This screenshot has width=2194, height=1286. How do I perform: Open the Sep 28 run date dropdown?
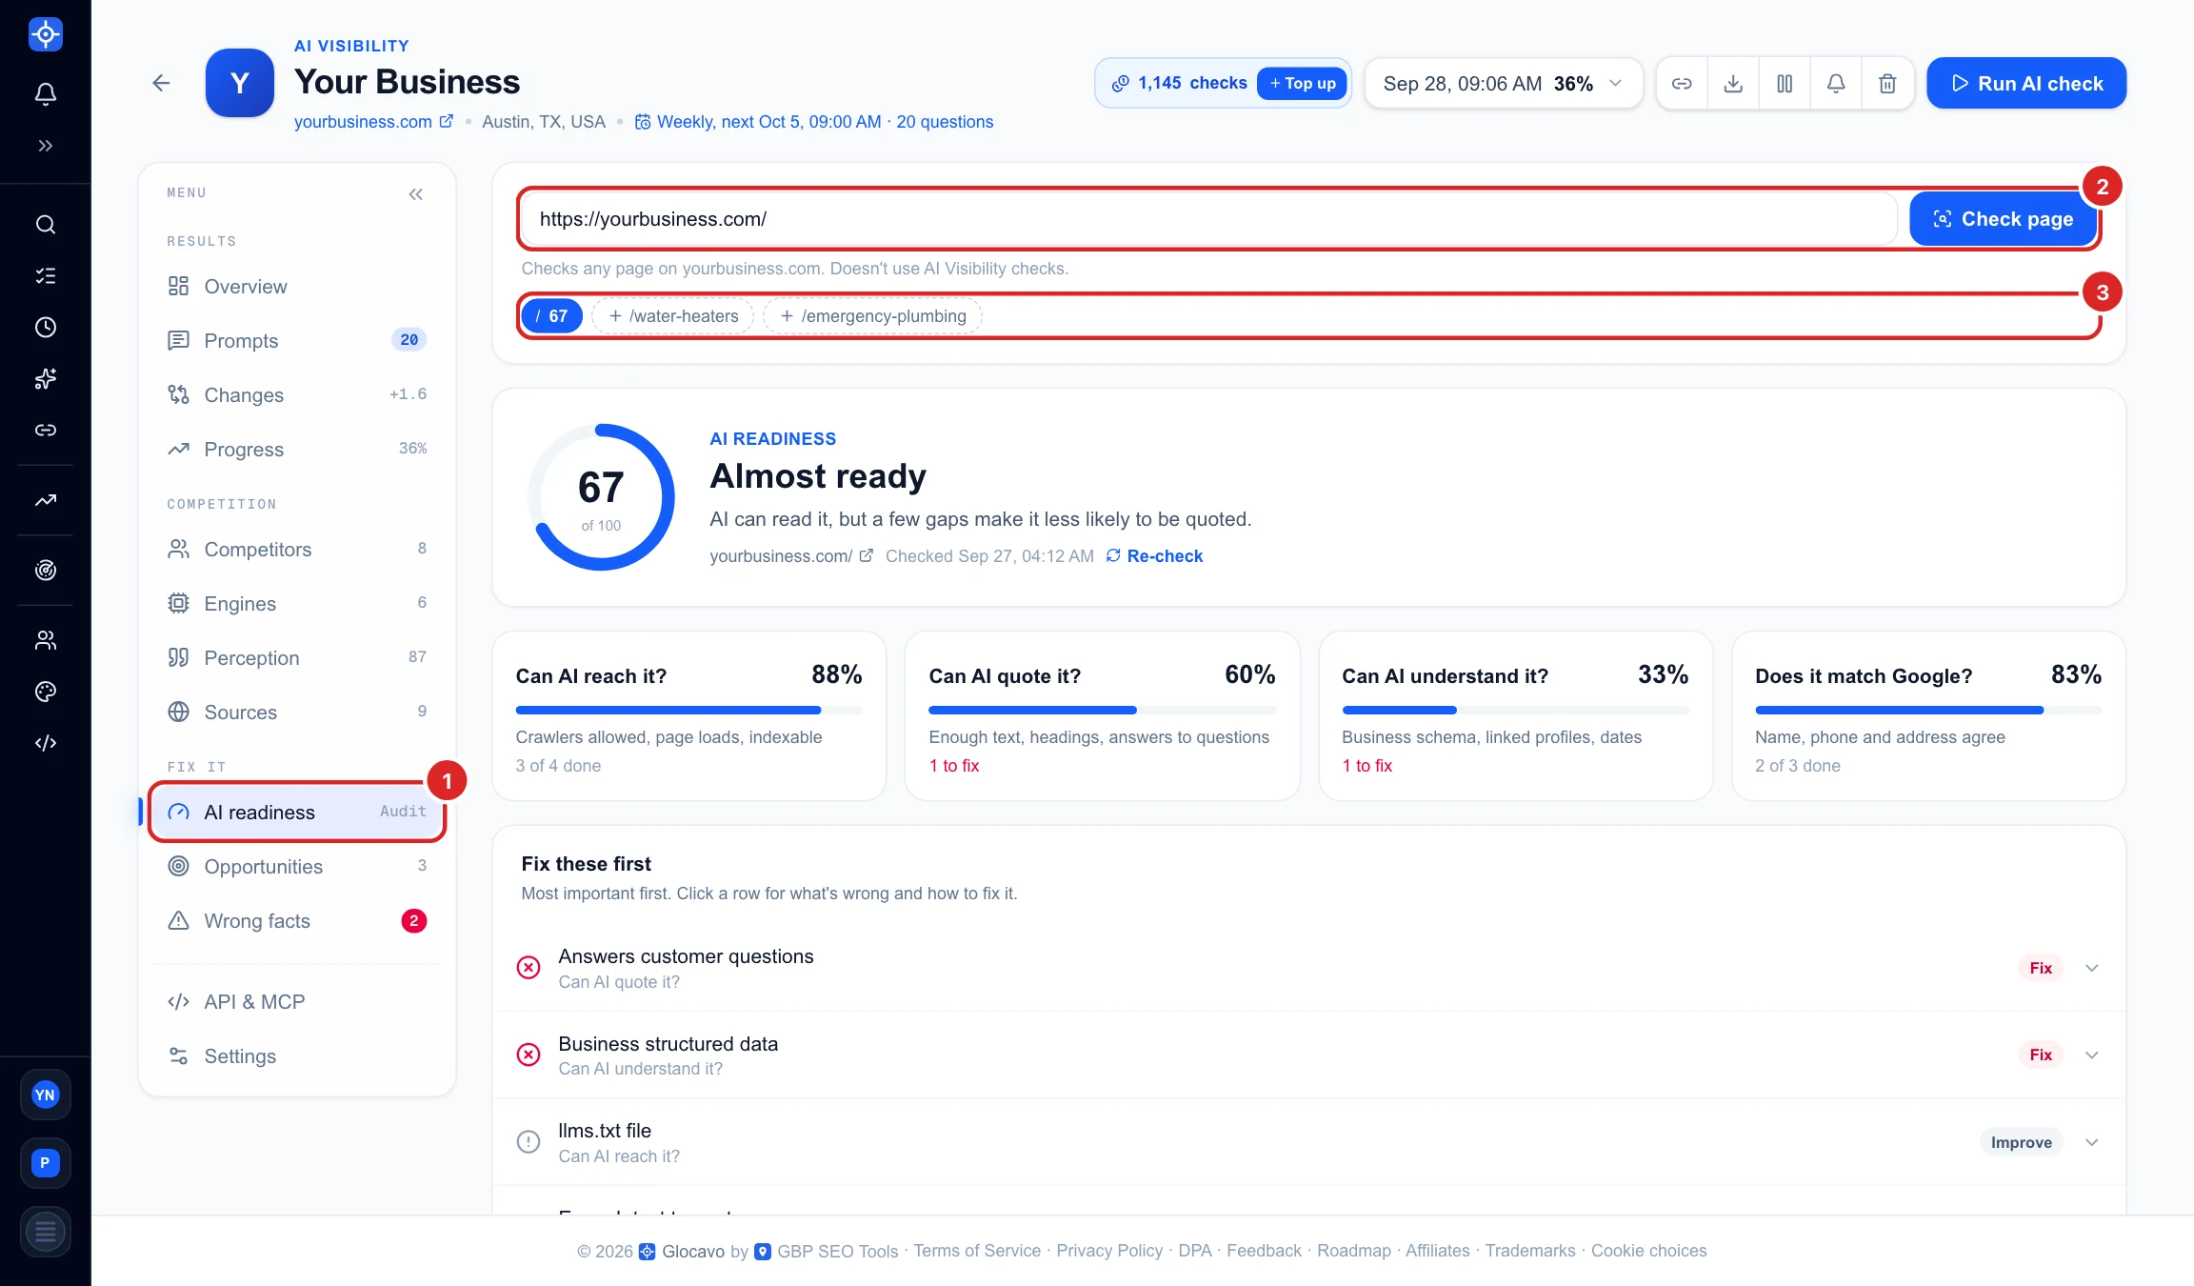coord(1504,83)
